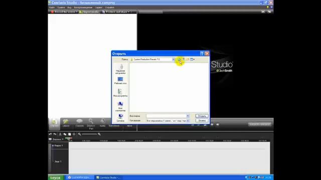
Task: Open the Файл menu in Camtasia
Action: (52, 7)
